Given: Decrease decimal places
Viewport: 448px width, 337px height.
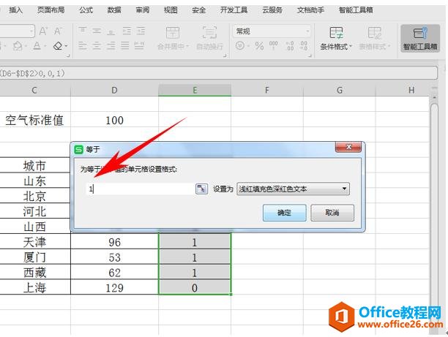Looking at the screenshot, I should coord(304,45).
